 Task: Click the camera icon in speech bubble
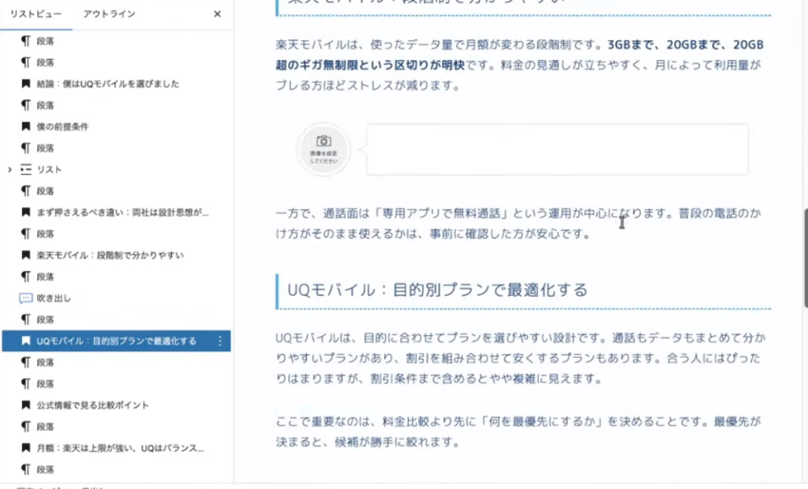[324, 142]
